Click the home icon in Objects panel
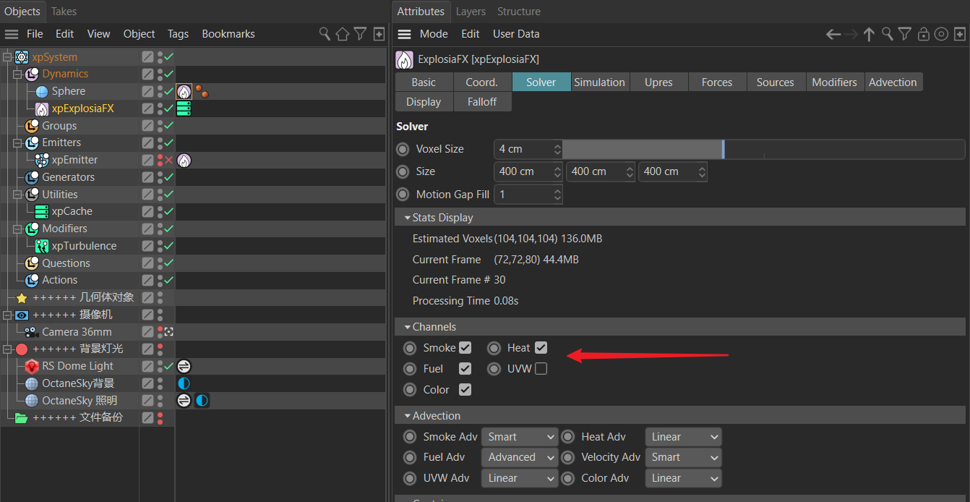The image size is (970, 502). [x=343, y=34]
